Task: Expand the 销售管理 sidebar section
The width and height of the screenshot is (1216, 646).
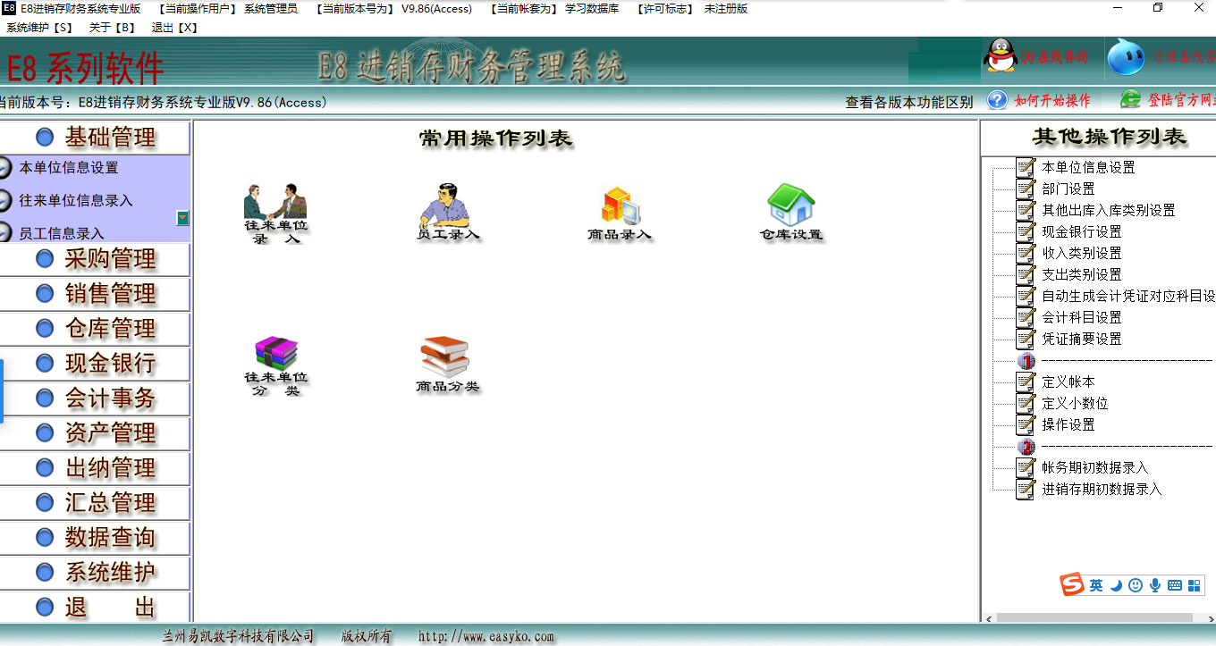Action: pos(95,294)
